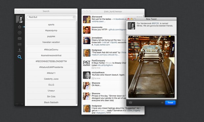Viewport: 204px width, 122px height.
Task: Click fredgraver's avatar on 'The book' tweet
Action: 86,53
